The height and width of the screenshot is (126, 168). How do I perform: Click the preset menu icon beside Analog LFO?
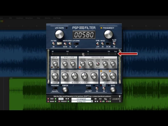tap(92, 101)
